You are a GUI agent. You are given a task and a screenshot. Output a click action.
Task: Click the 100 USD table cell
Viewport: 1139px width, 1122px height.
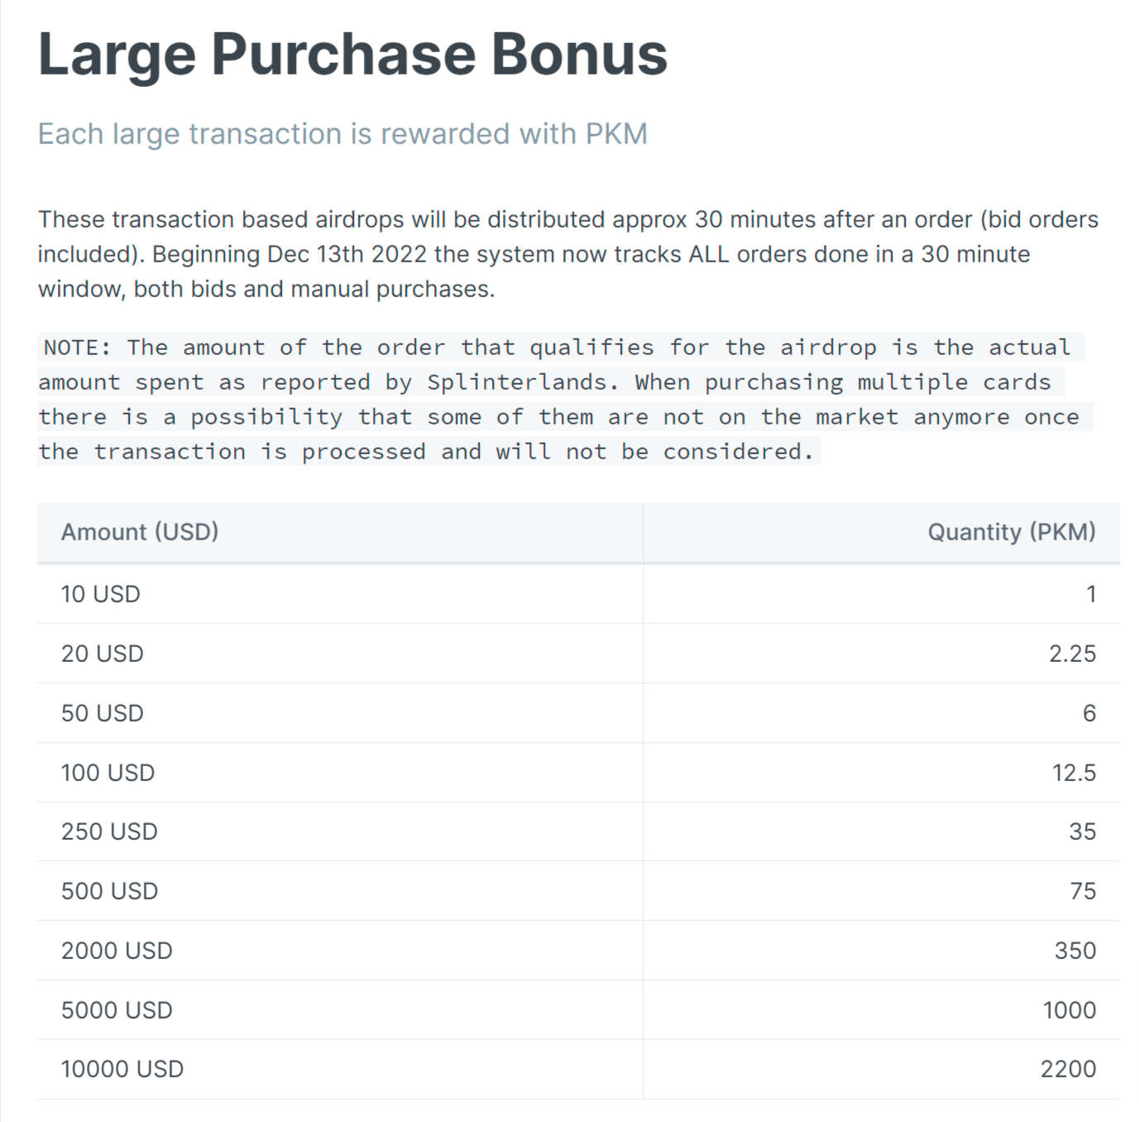coord(340,773)
